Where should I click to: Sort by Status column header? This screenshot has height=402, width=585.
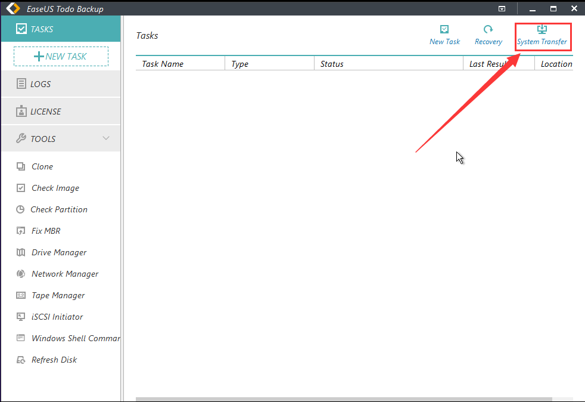pos(389,63)
